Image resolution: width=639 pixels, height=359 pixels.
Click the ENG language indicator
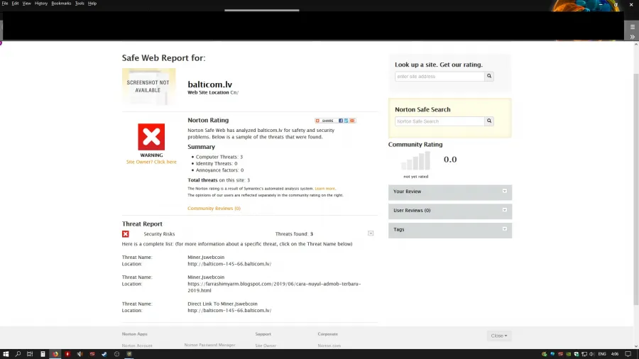click(x=602, y=354)
